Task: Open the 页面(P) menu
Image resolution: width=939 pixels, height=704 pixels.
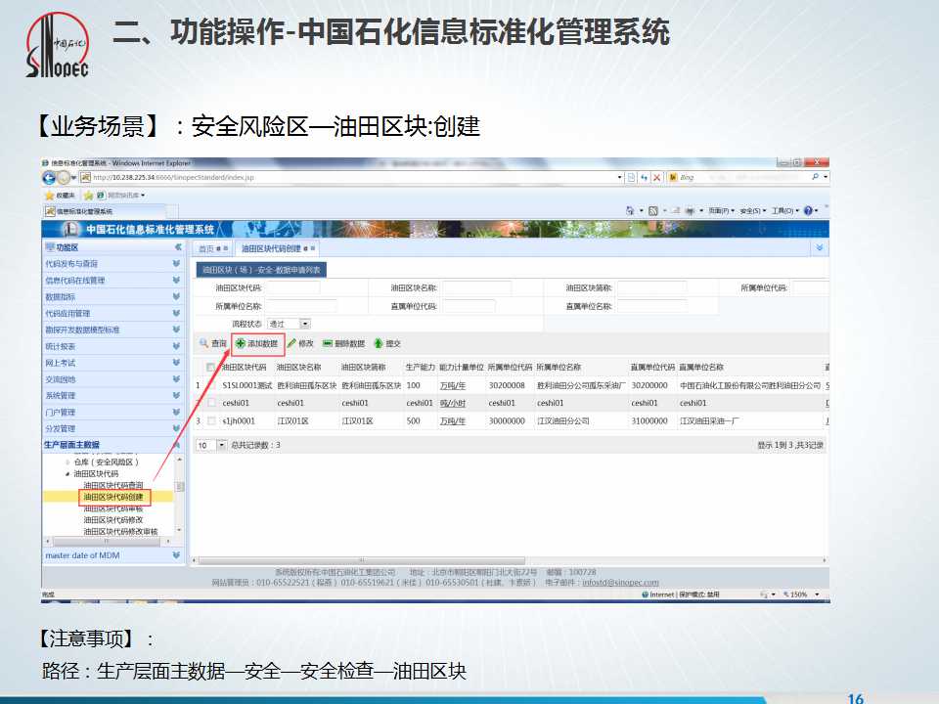Action: [x=721, y=211]
